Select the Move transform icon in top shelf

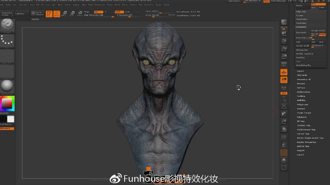[65, 14]
